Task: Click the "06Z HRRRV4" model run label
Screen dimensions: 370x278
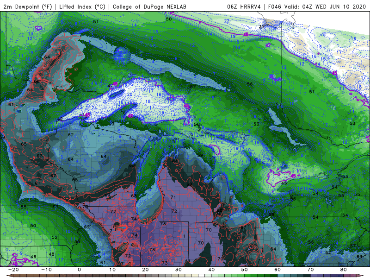Action: (244, 6)
